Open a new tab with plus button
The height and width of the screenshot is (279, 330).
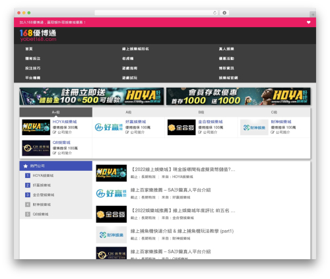pos(313,15)
